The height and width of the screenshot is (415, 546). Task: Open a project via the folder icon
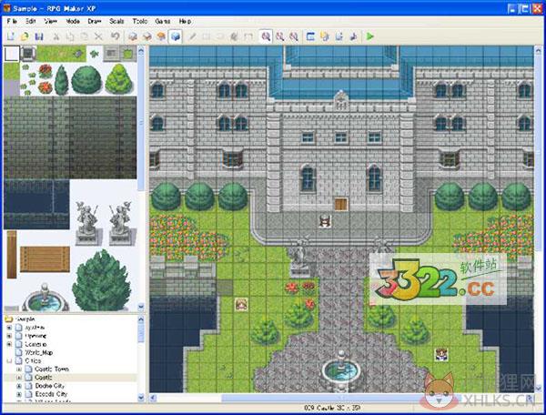[25, 36]
